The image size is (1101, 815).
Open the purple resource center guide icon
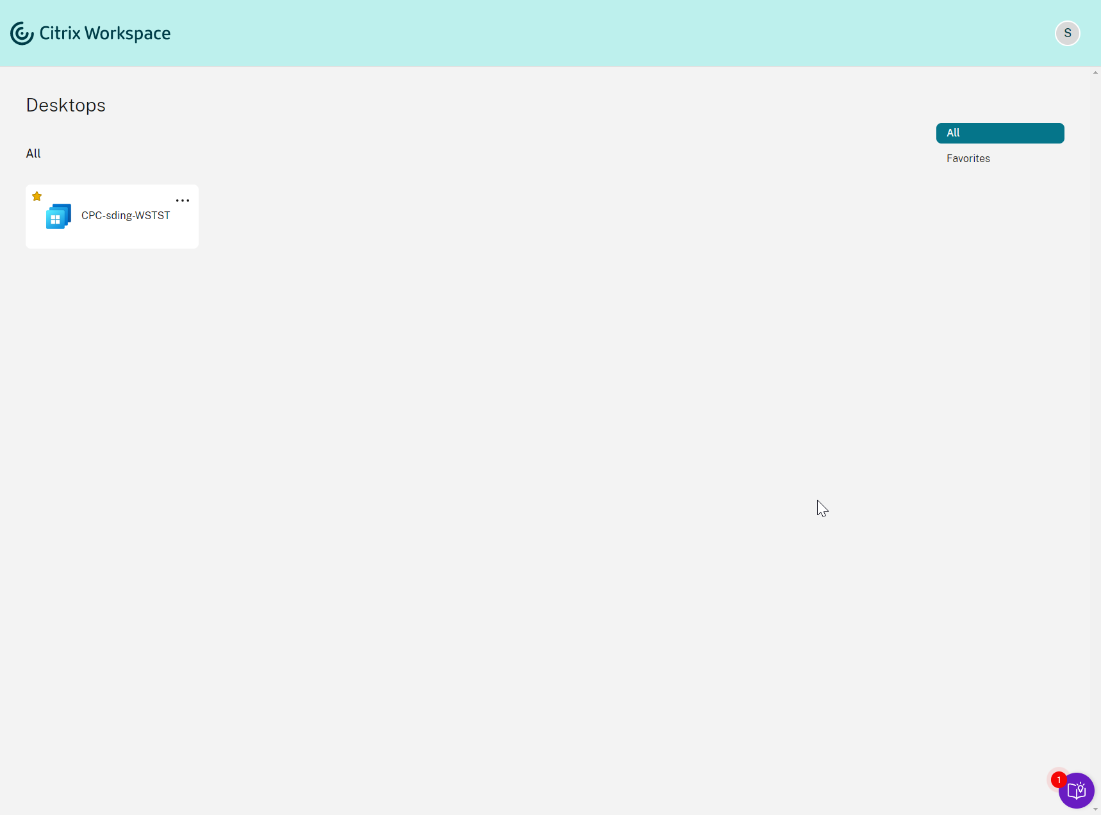coord(1077,791)
